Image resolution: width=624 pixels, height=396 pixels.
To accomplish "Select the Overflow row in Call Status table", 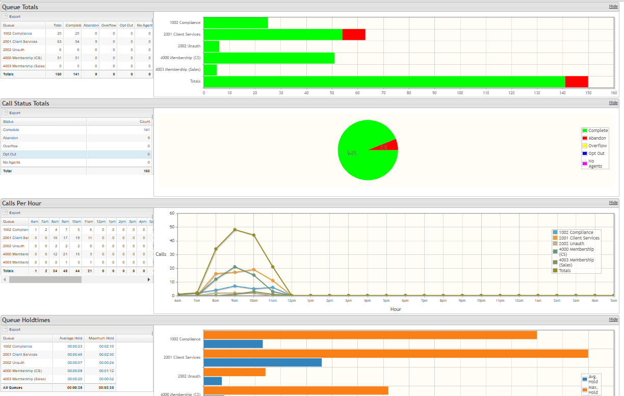I will [x=76, y=146].
